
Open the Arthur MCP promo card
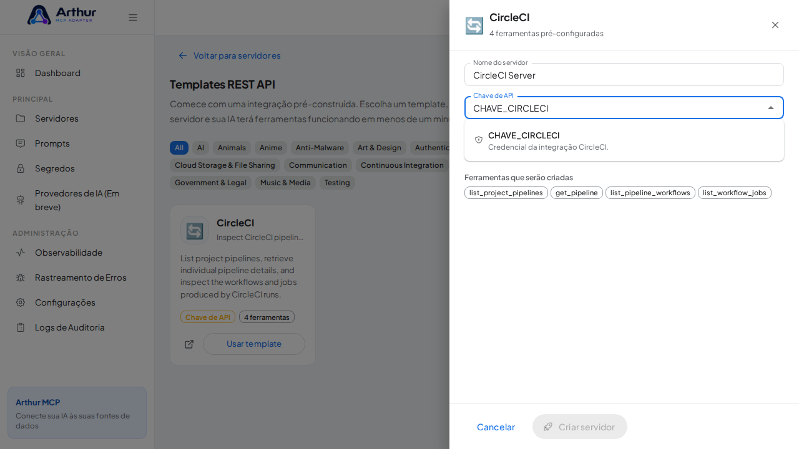click(77, 413)
